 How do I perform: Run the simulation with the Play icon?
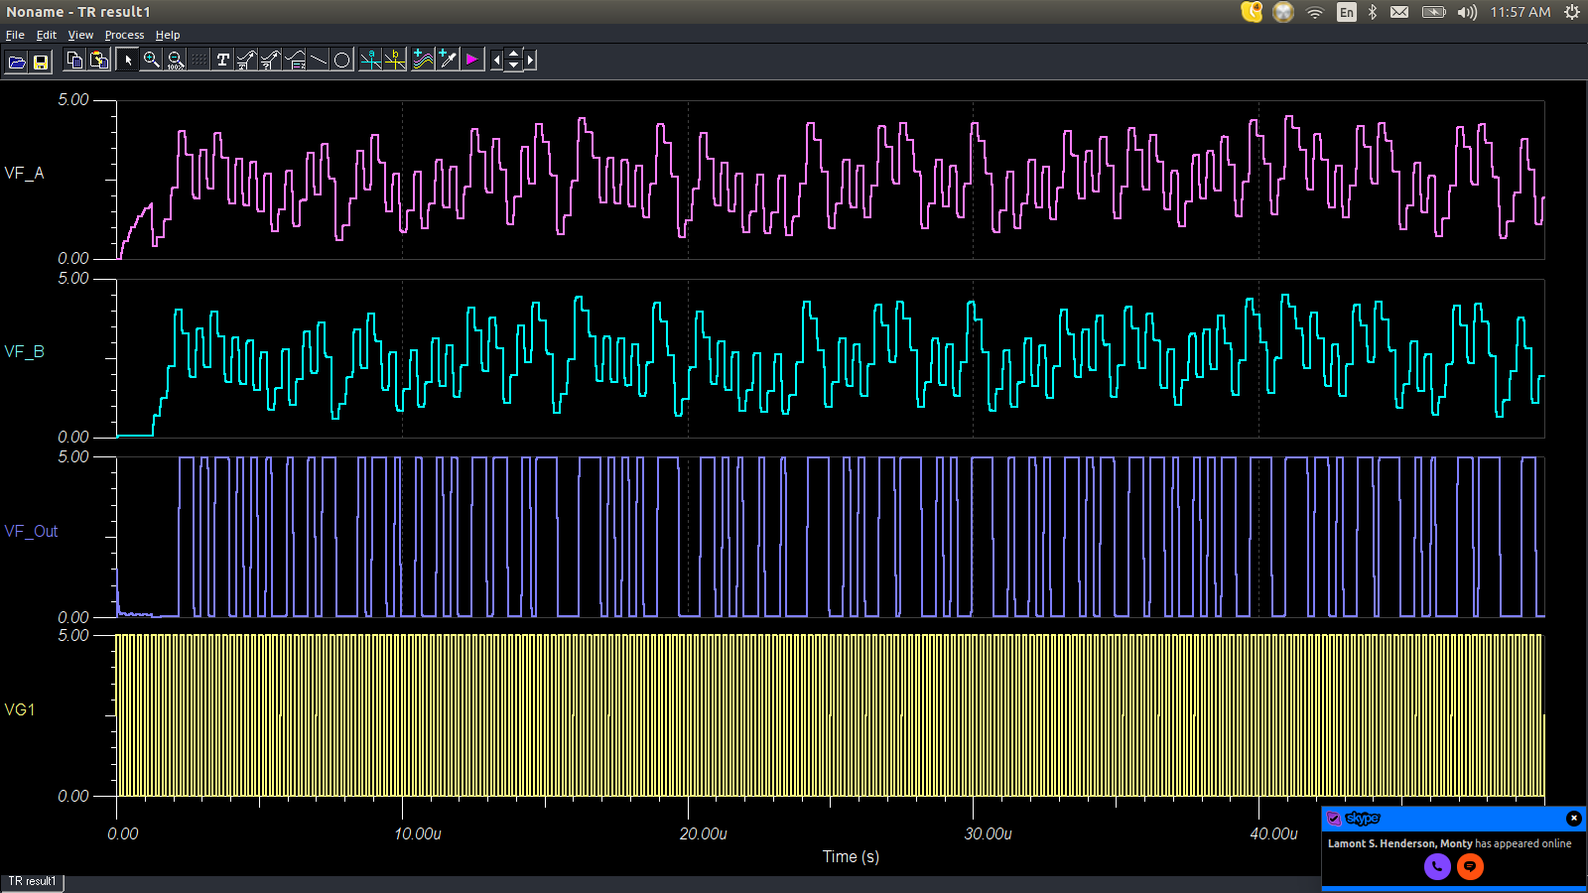(x=471, y=60)
